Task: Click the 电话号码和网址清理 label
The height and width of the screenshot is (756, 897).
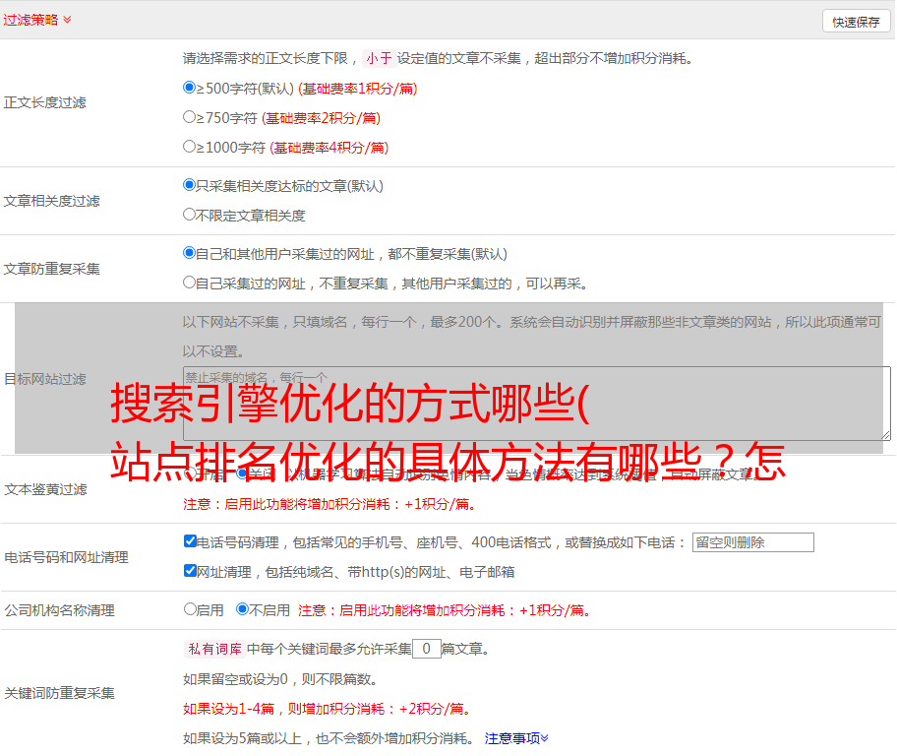Action: pyautogui.click(x=66, y=557)
